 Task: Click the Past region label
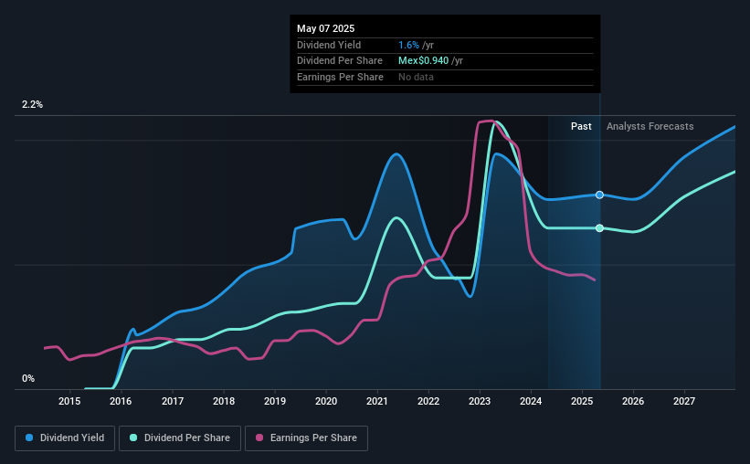coord(581,126)
